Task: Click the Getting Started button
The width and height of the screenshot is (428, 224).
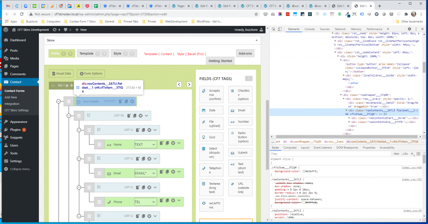Action: 220,61
